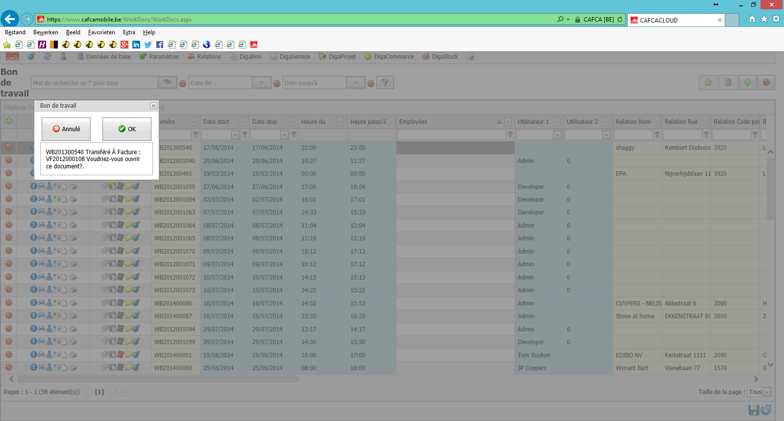Open the Favorieten menu
The height and width of the screenshot is (421, 784).
(x=101, y=32)
